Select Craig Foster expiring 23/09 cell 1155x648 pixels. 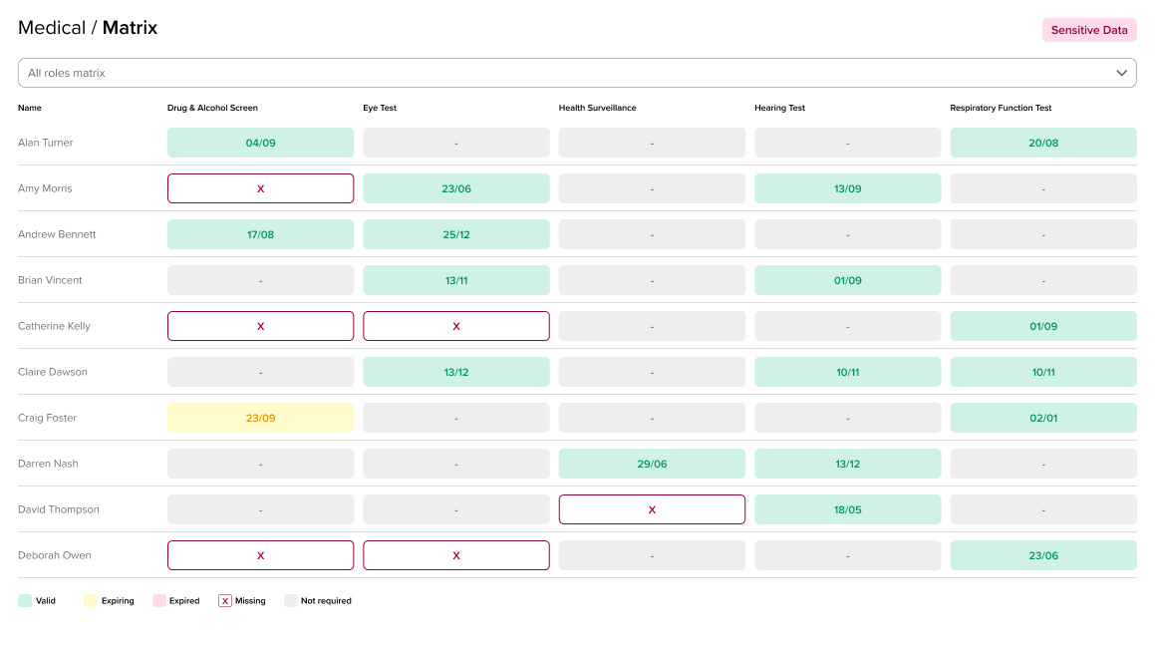tap(260, 418)
